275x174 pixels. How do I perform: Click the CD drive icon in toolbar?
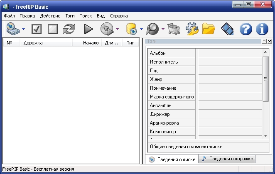[x=13, y=29]
